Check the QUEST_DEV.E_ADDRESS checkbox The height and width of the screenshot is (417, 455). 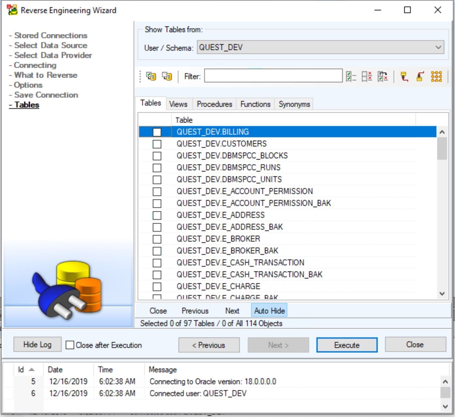point(157,215)
